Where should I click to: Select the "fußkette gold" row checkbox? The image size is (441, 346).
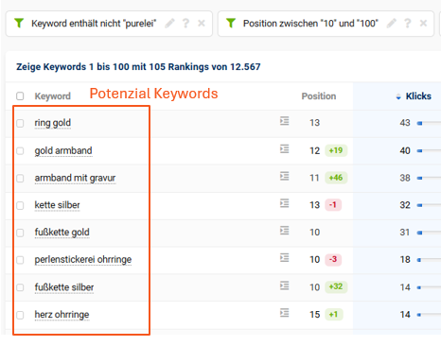[20, 233]
